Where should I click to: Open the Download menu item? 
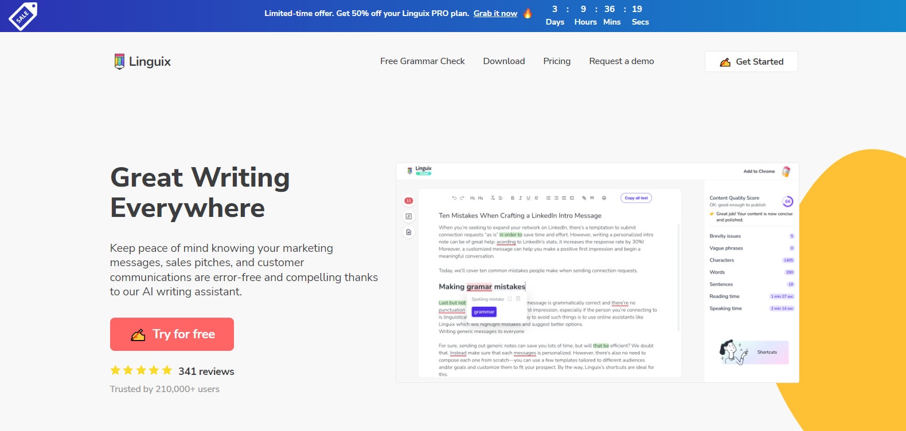(504, 61)
